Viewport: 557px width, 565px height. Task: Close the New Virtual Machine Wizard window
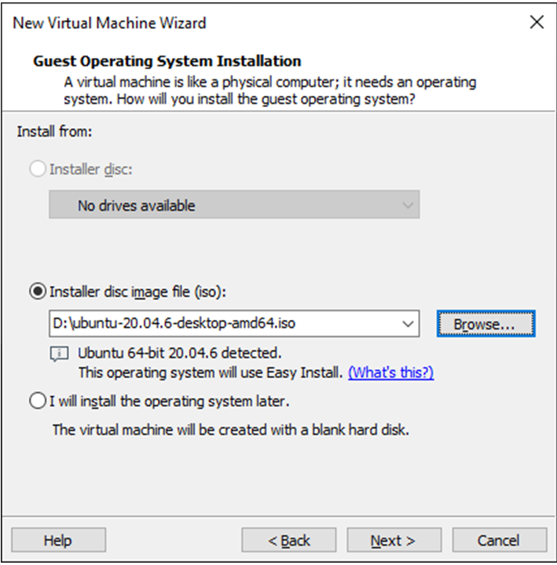[537, 22]
